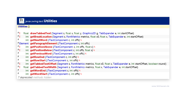Click the F modifier marker beside getPreviousWord
The width and height of the screenshot is (184, 98).
point(18,53)
